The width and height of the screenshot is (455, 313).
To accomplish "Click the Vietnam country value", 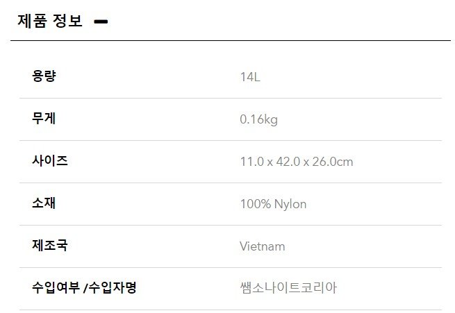I will pos(263,246).
